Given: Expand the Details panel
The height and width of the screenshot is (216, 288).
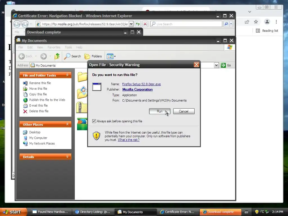Looking at the screenshot, I should tap(67, 157).
